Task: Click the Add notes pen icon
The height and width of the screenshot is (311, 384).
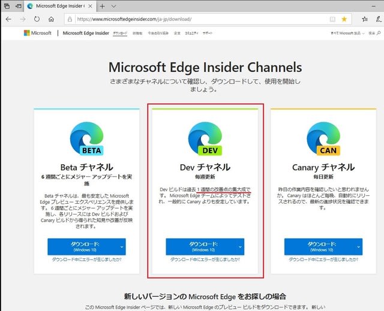Action: [x=379, y=19]
